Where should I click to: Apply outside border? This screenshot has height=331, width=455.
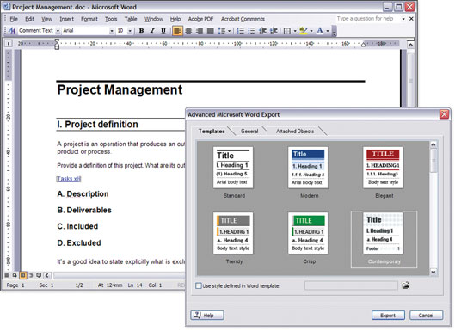[286, 30]
